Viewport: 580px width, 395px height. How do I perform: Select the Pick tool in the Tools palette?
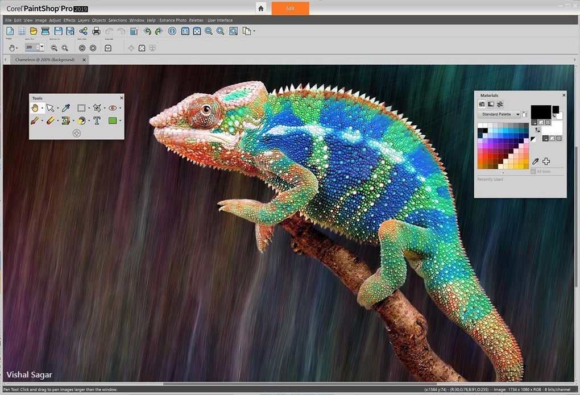(x=50, y=108)
